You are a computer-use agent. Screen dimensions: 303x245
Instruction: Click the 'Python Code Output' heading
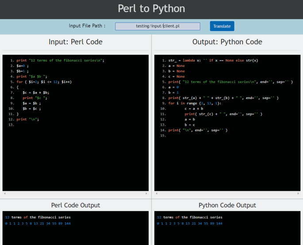227,205
